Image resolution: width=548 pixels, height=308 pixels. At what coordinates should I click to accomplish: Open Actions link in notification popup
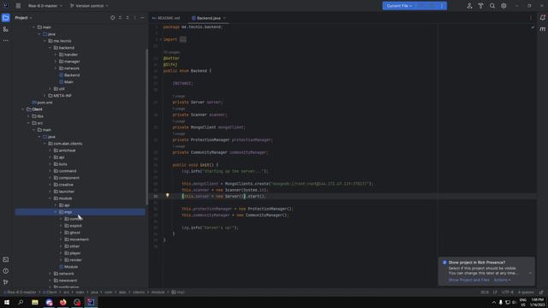(x=502, y=280)
